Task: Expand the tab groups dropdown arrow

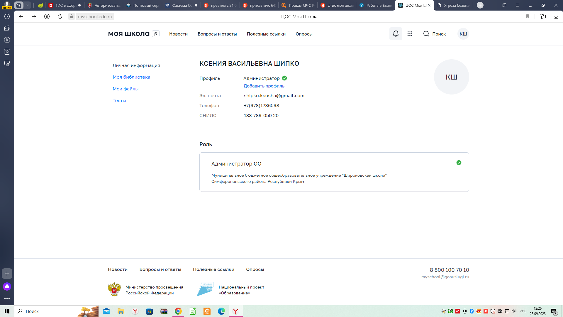Action: pos(28,5)
